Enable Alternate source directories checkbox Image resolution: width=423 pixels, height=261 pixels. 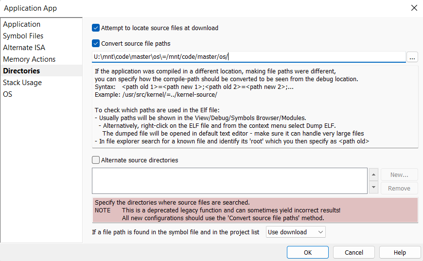(x=96, y=160)
